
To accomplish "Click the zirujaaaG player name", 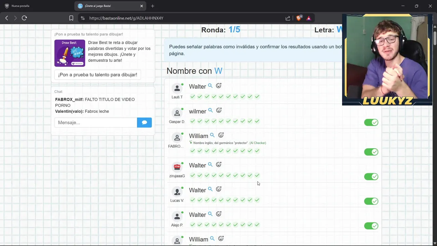I will pyautogui.click(x=177, y=176).
